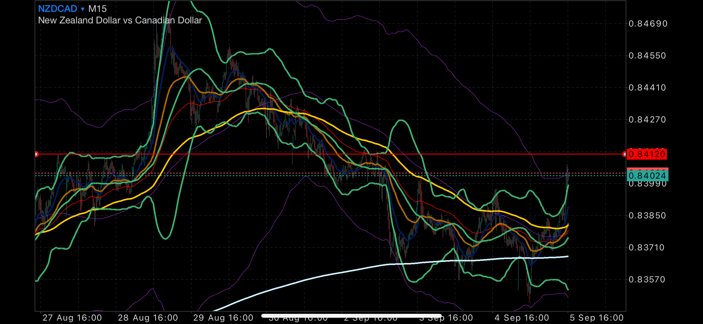703x324 pixels.
Task: Tap the 4 Sep 16:00 time label
Action: [521, 318]
